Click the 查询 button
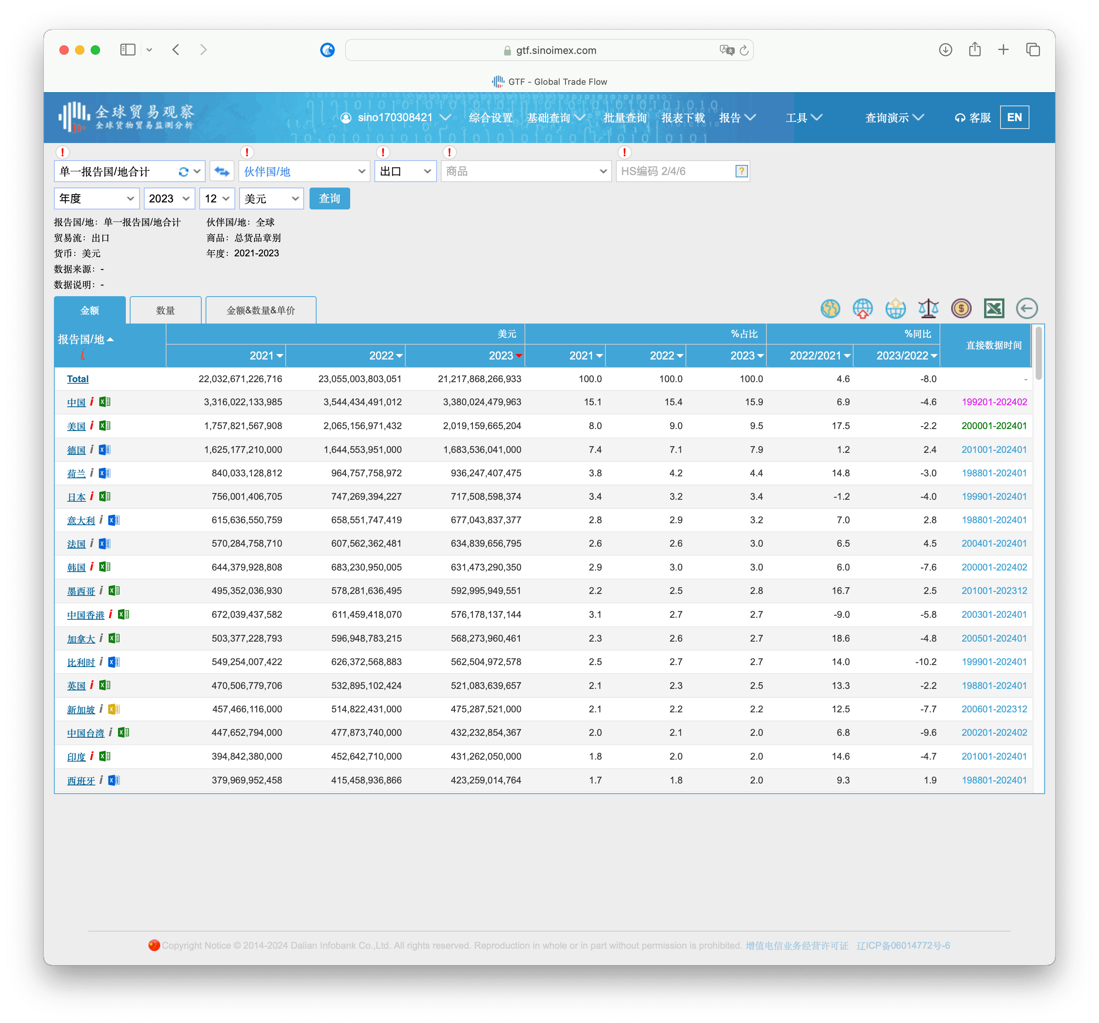1099x1023 pixels. point(329,199)
